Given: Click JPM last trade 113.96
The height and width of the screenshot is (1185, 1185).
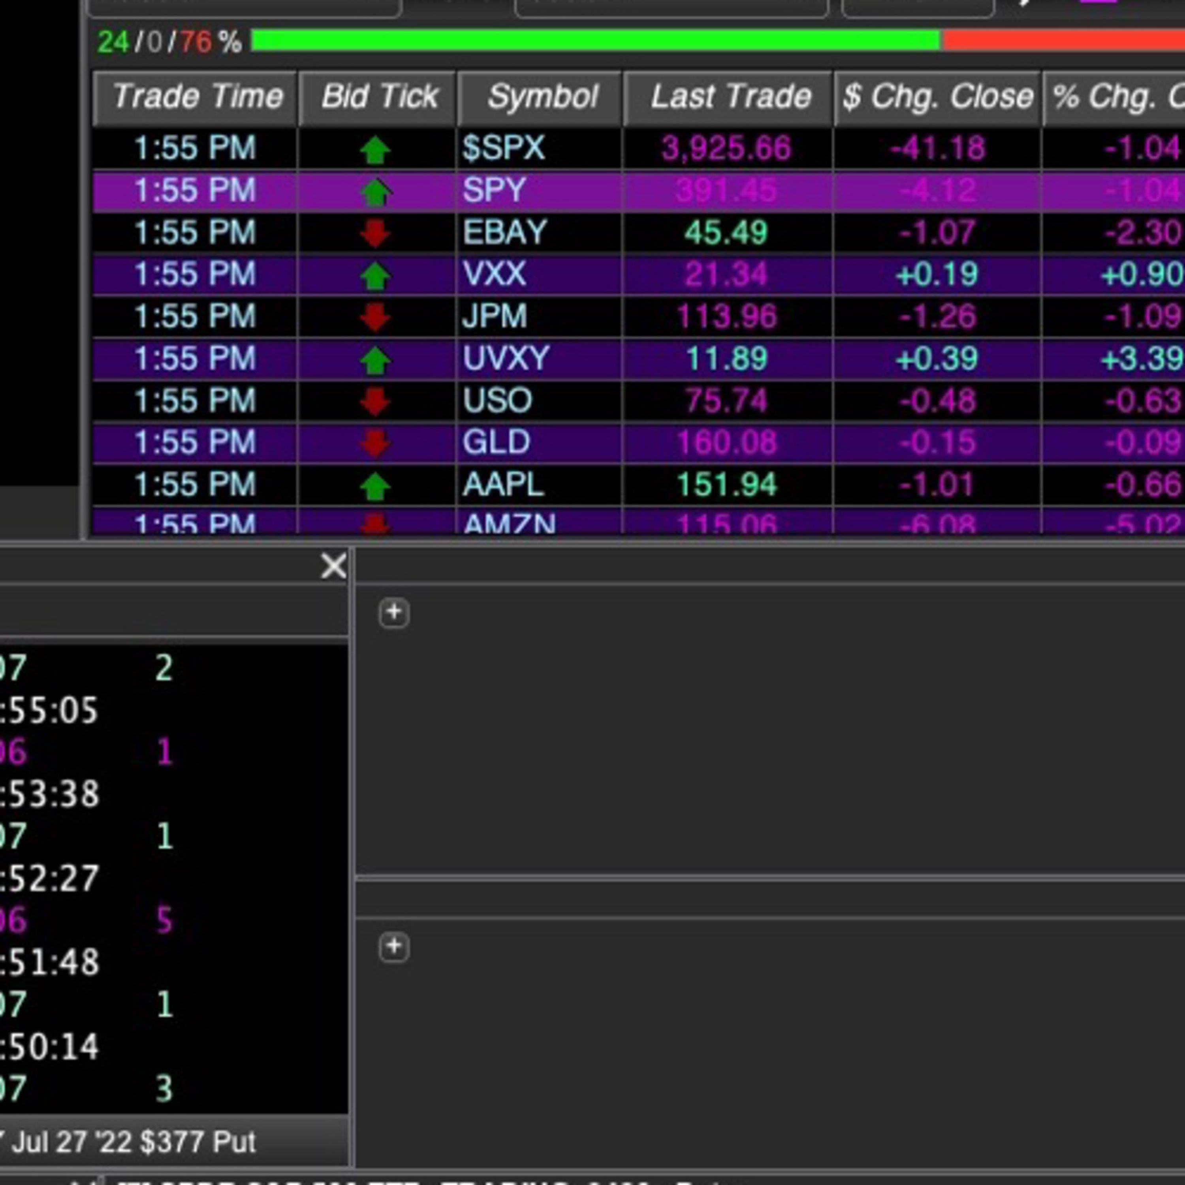Looking at the screenshot, I should pos(726,316).
